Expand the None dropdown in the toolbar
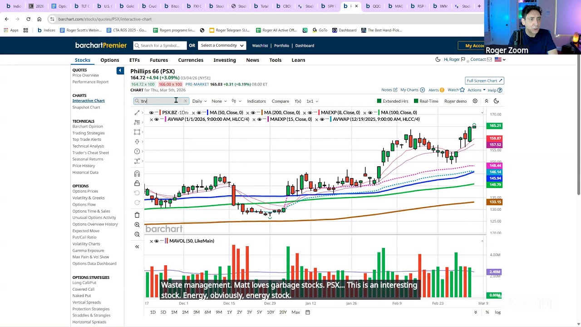This screenshot has width=581, height=327. click(219, 101)
